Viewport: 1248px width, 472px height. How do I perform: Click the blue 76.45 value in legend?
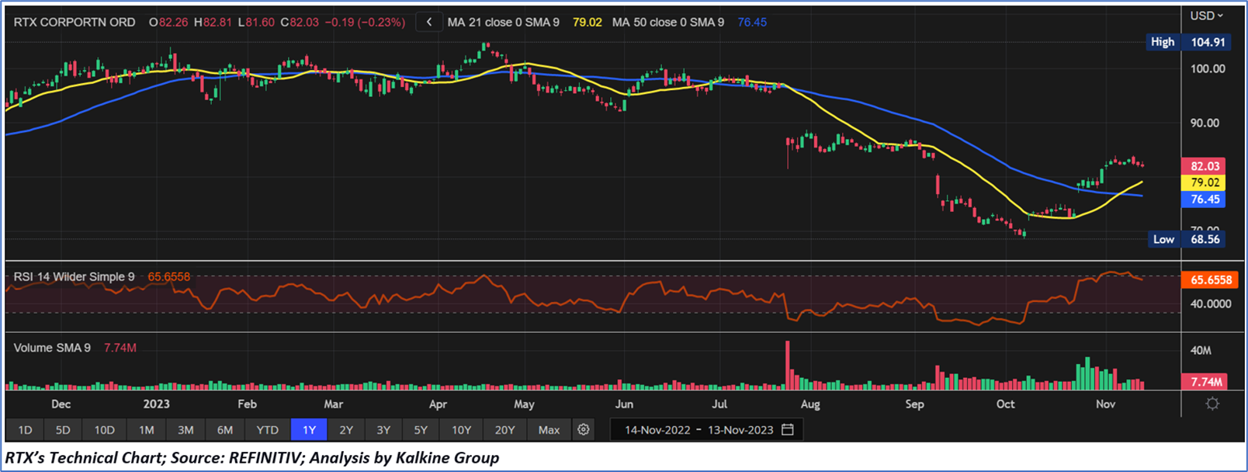pyautogui.click(x=752, y=23)
